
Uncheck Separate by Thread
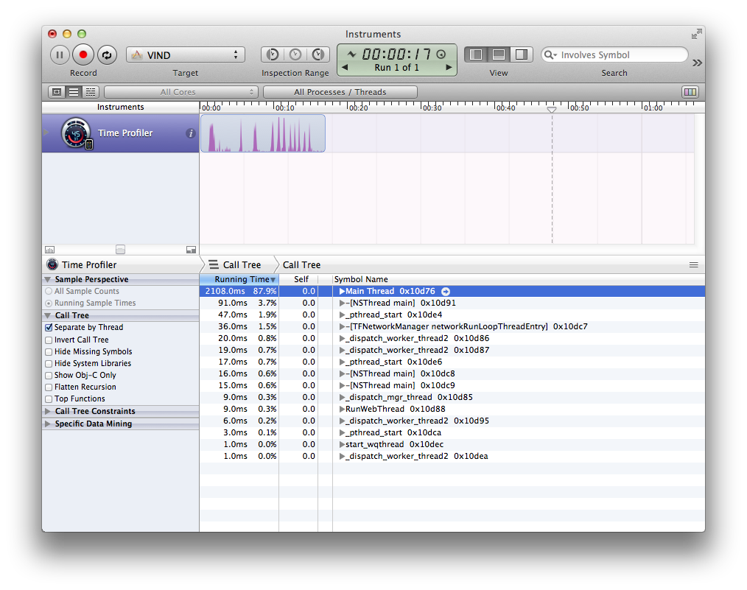(x=49, y=328)
